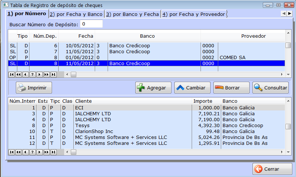Select deposit number 7 row

pos(146,51)
